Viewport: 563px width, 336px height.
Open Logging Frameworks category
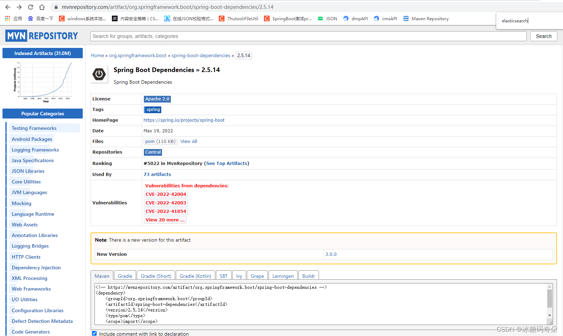pos(35,150)
